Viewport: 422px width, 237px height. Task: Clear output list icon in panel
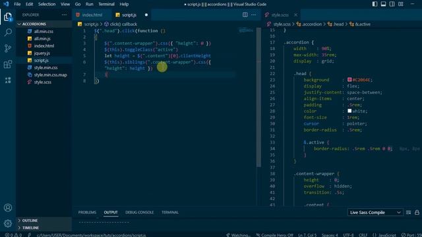408,212
